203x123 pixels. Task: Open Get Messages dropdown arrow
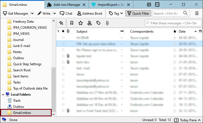pyautogui.click(x=32, y=13)
